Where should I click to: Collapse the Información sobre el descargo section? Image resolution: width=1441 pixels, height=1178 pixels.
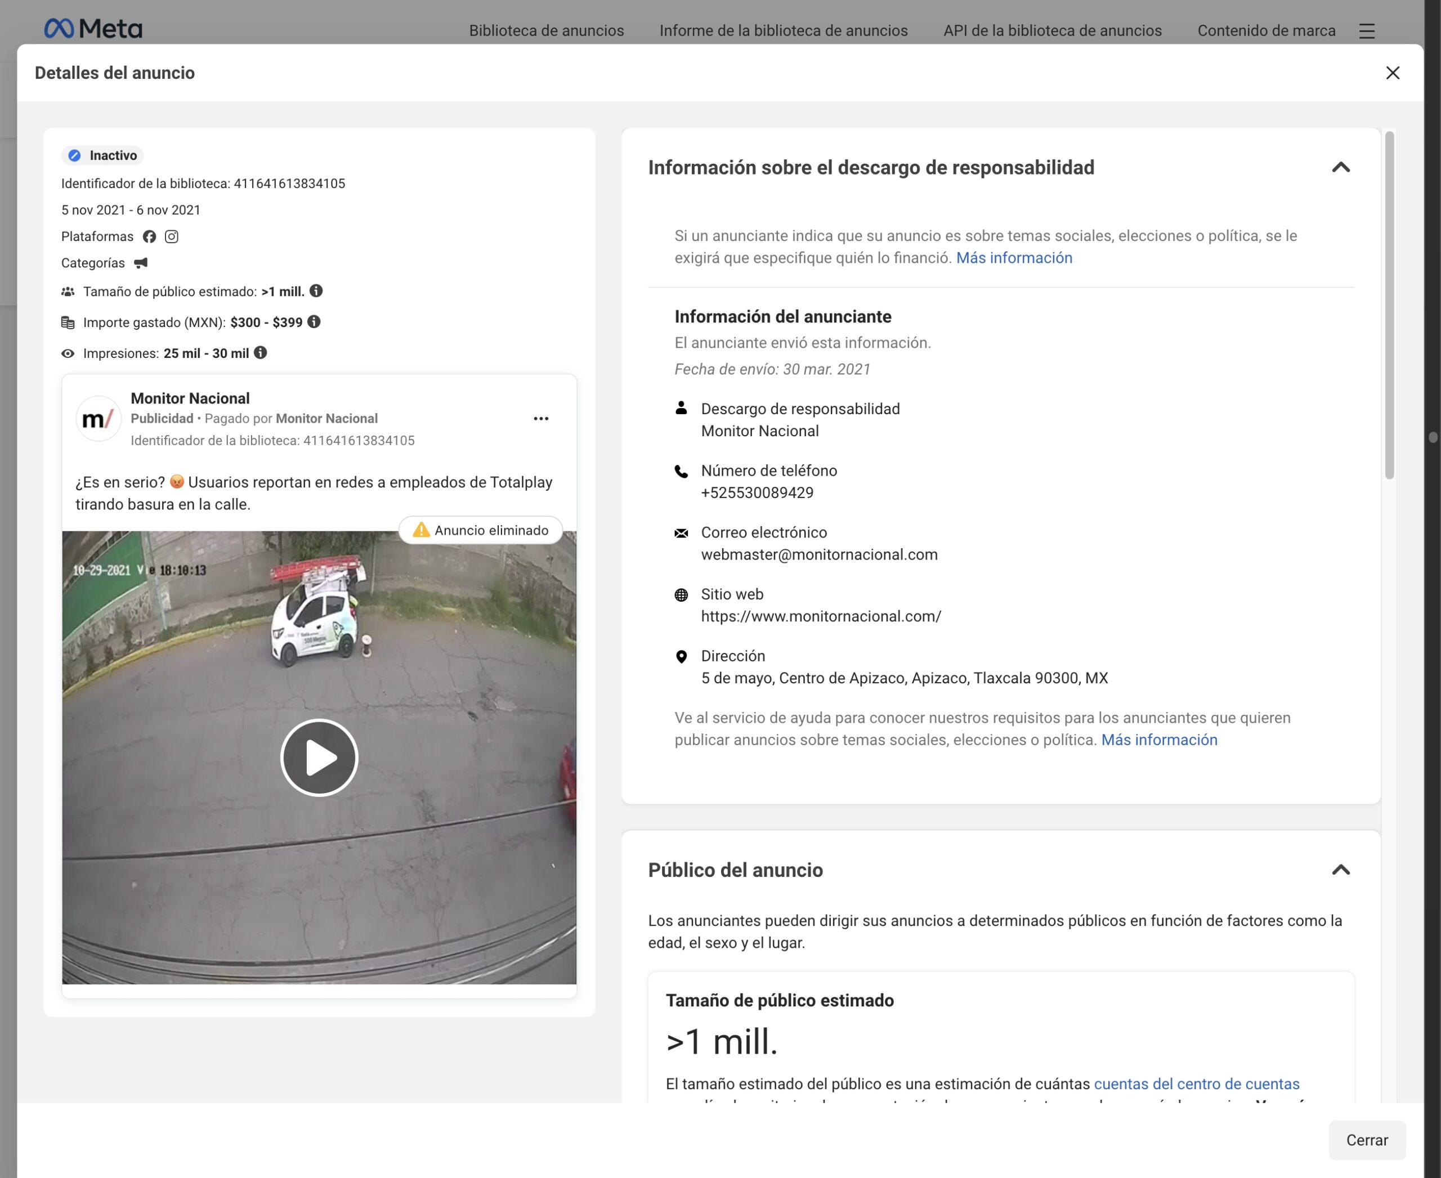tap(1341, 168)
